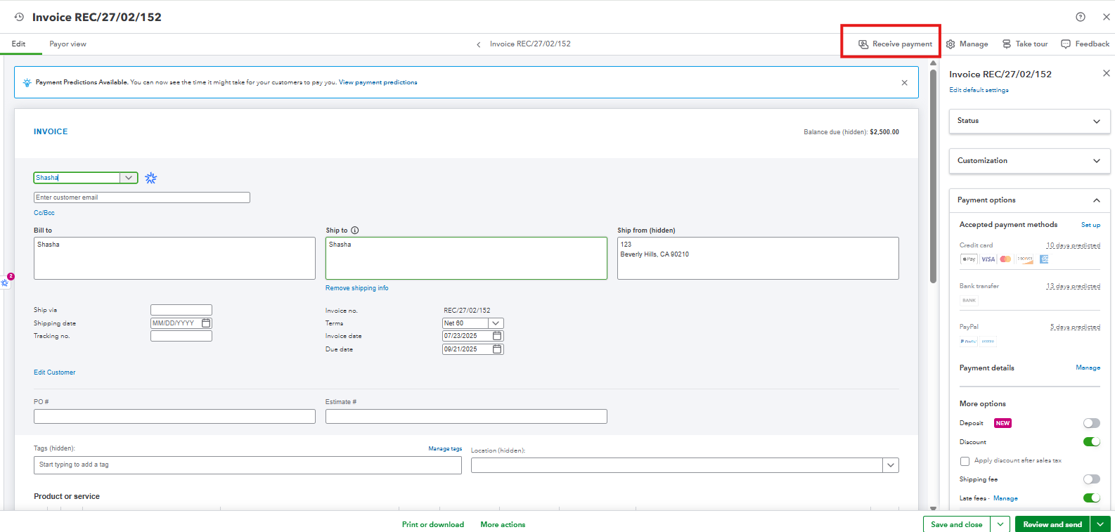1115x532 pixels.
Task: Click the Ship via input field
Action: (181, 310)
